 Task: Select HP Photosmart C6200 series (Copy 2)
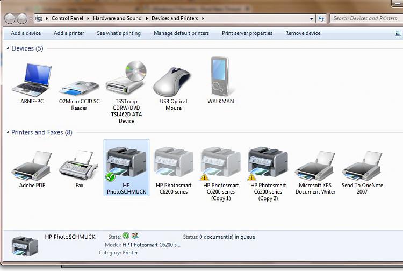click(x=268, y=174)
